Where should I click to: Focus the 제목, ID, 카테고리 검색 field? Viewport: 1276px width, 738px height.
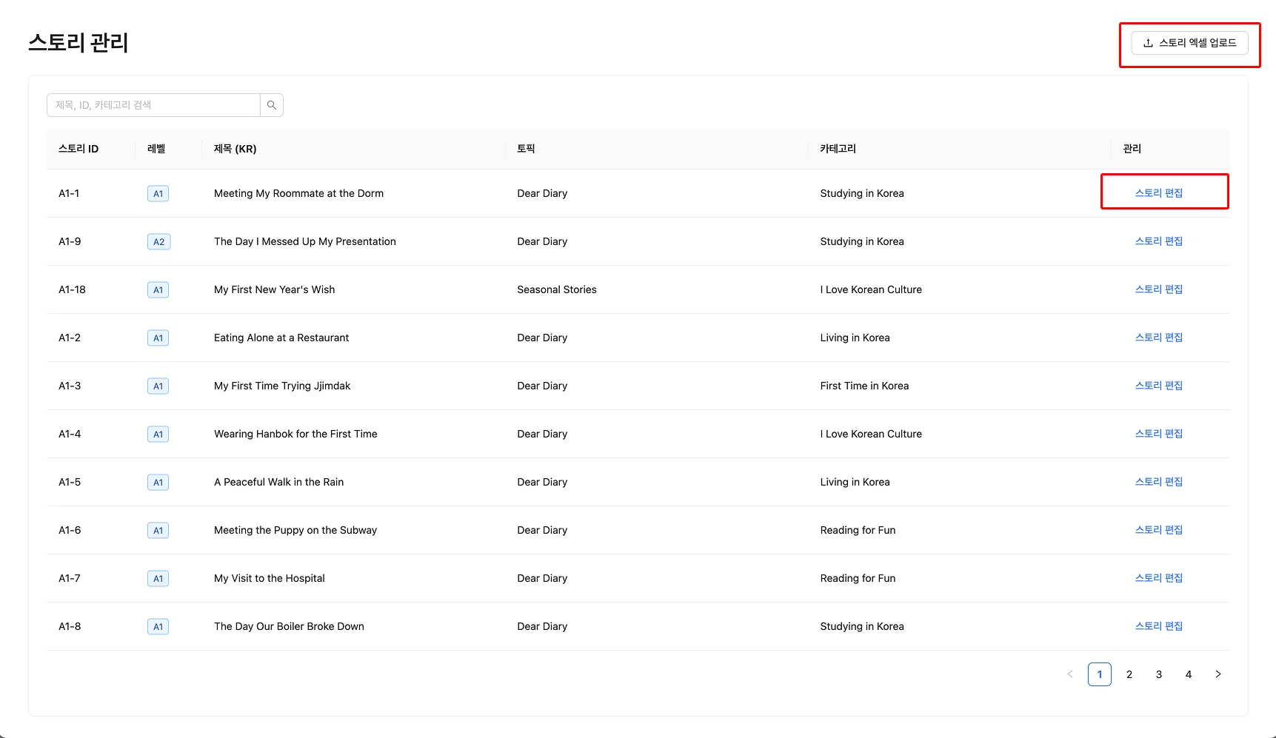pos(153,105)
